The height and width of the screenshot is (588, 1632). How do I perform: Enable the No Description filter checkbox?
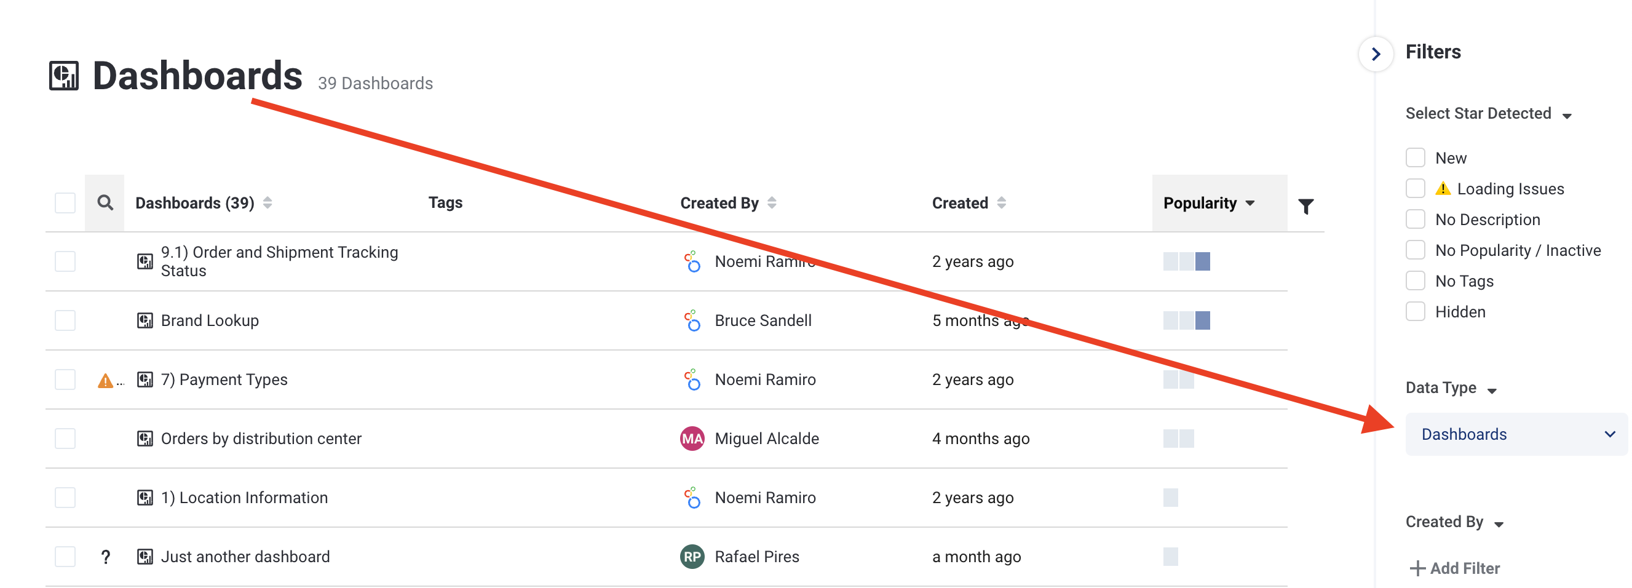(x=1416, y=219)
